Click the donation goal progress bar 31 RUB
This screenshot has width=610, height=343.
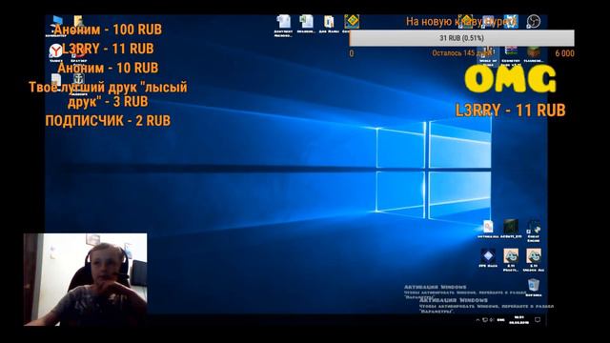(x=461, y=38)
